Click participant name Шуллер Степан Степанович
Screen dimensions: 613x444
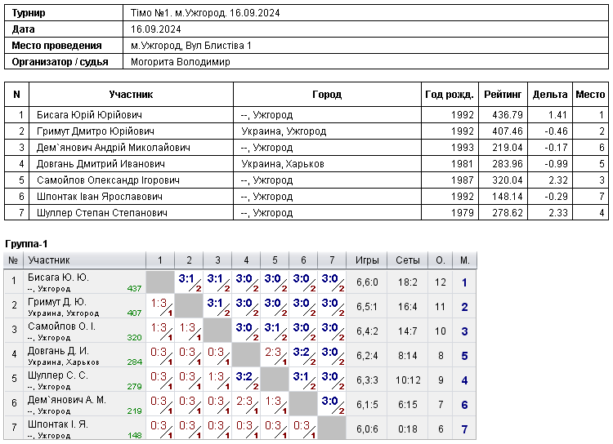[101, 213]
